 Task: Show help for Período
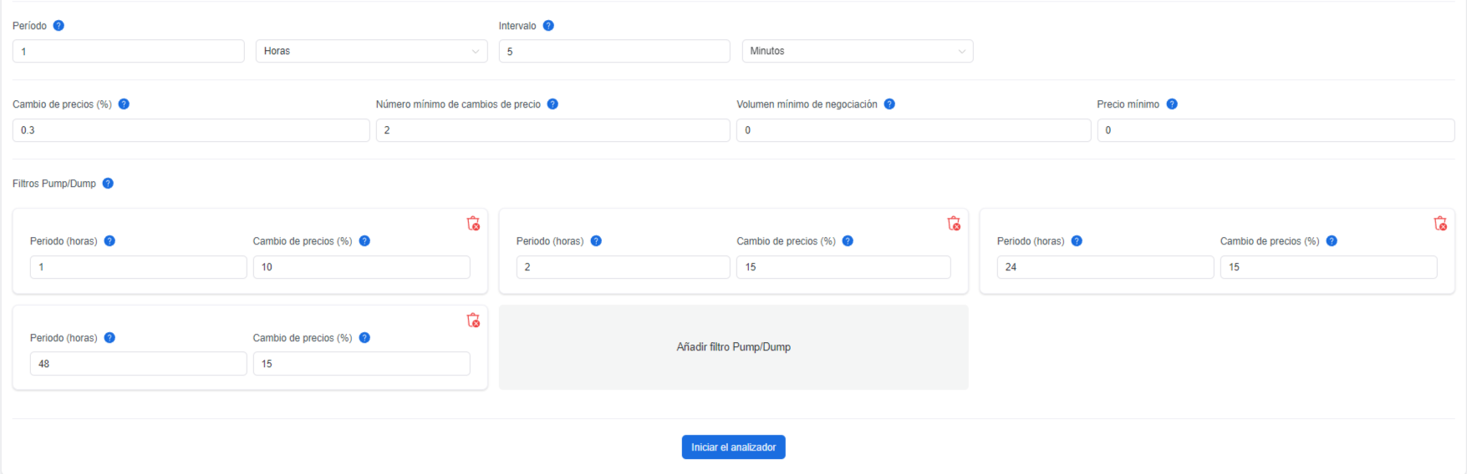pyautogui.click(x=59, y=26)
